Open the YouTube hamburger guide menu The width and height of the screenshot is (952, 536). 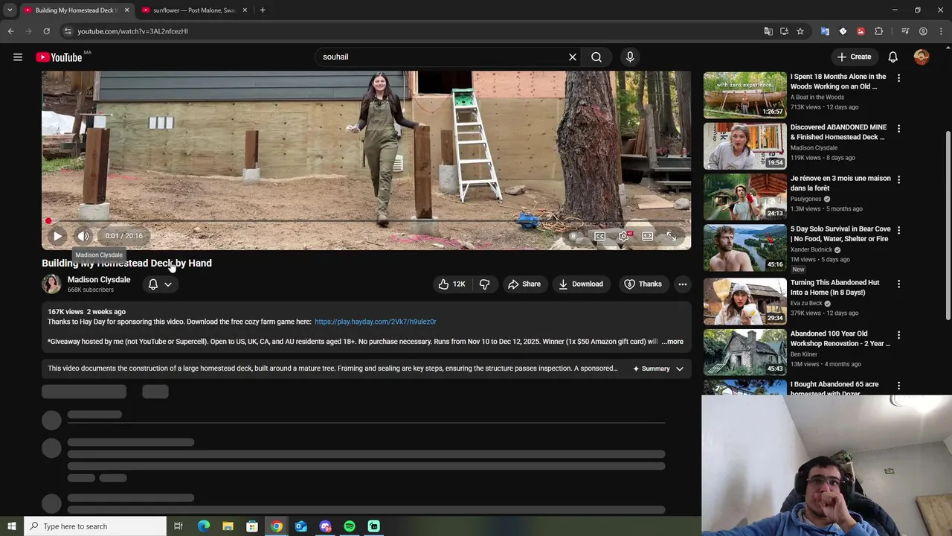coord(18,57)
